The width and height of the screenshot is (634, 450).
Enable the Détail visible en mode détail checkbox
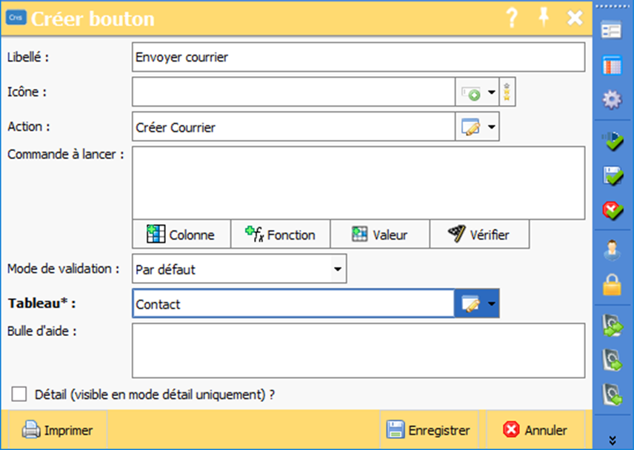coord(19,394)
